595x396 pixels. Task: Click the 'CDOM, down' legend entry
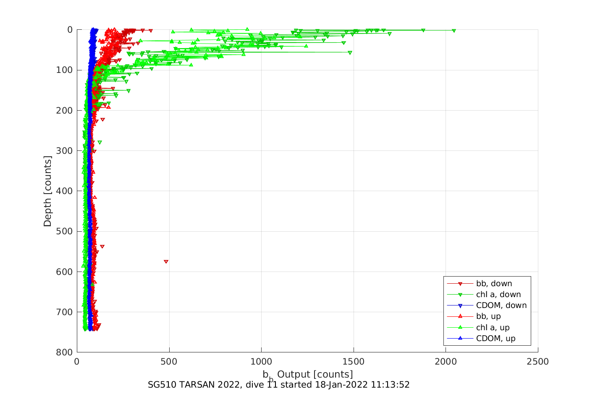coord(487,305)
